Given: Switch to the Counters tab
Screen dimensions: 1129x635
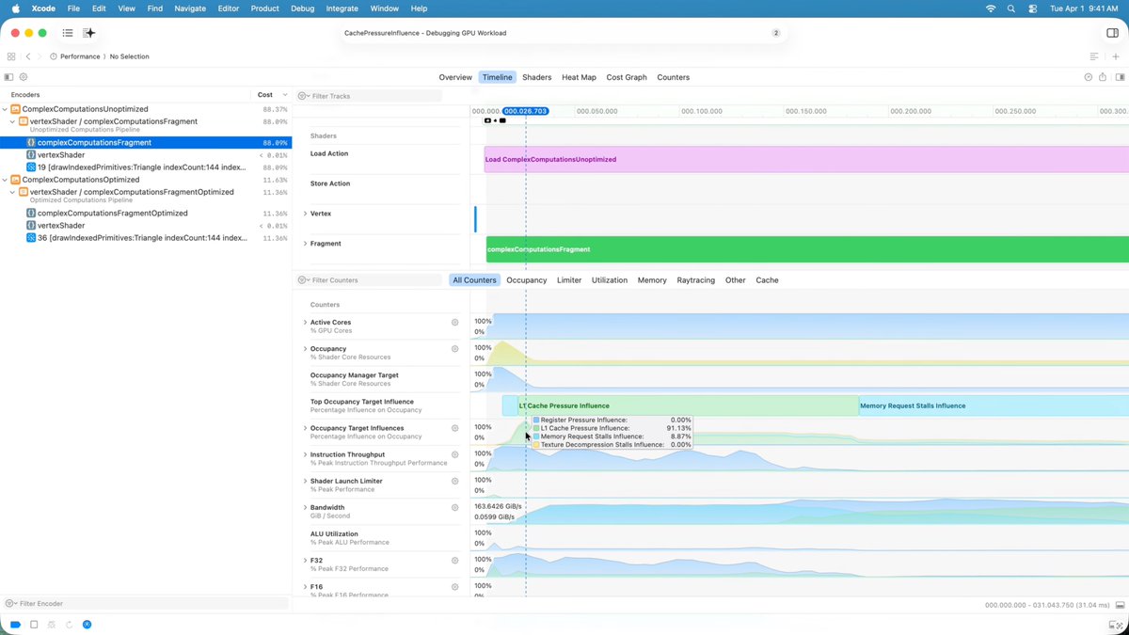Looking at the screenshot, I should pyautogui.click(x=674, y=77).
